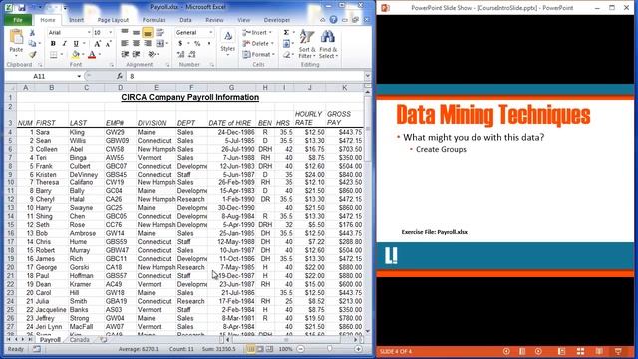Click the AutoSum sigma icon
The image size is (638, 359).
tap(286, 33)
